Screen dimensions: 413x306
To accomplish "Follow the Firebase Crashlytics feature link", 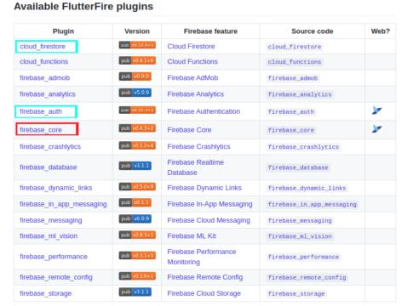I will pos(198,146).
